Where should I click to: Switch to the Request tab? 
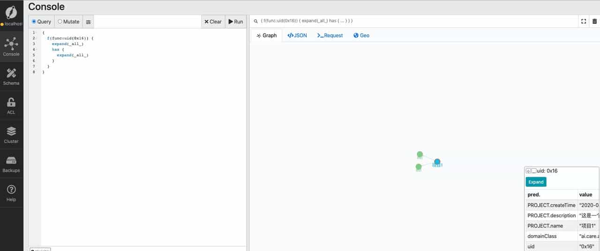click(x=330, y=35)
